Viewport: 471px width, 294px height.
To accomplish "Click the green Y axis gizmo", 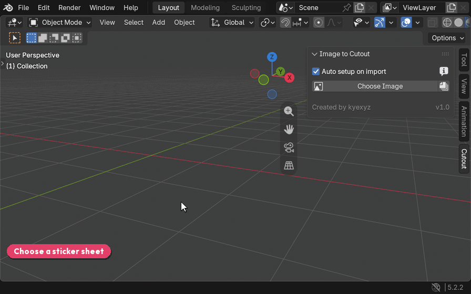I will coord(281,71).
